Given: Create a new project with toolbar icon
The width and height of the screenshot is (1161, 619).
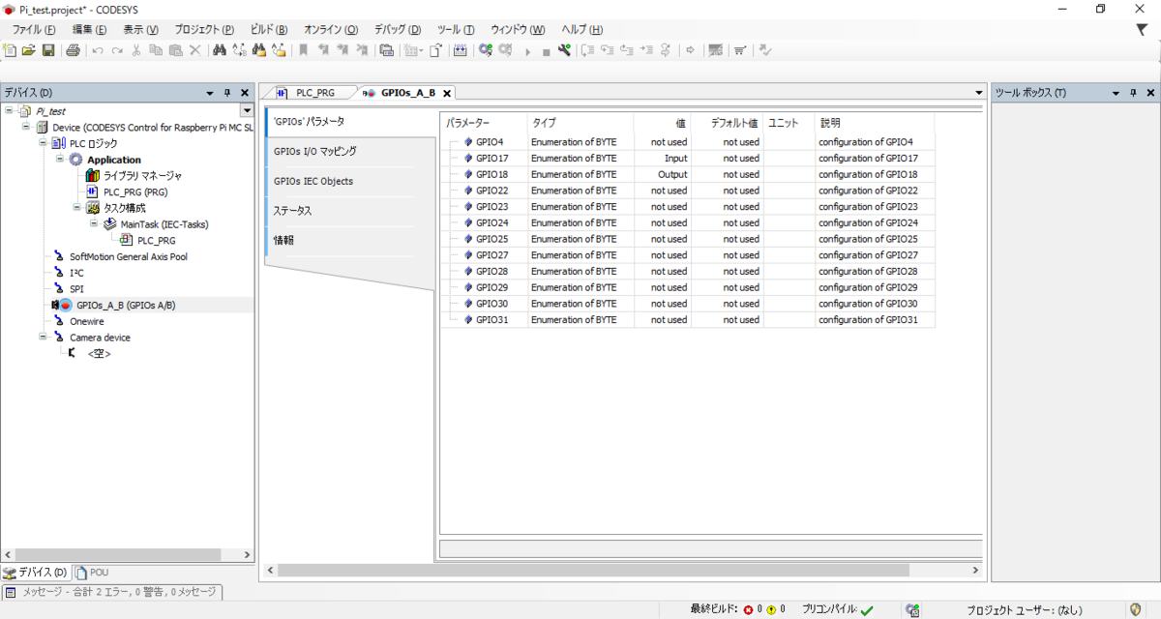Looking at the screenshot, I should pyautogui.click(x=11, y=50).
